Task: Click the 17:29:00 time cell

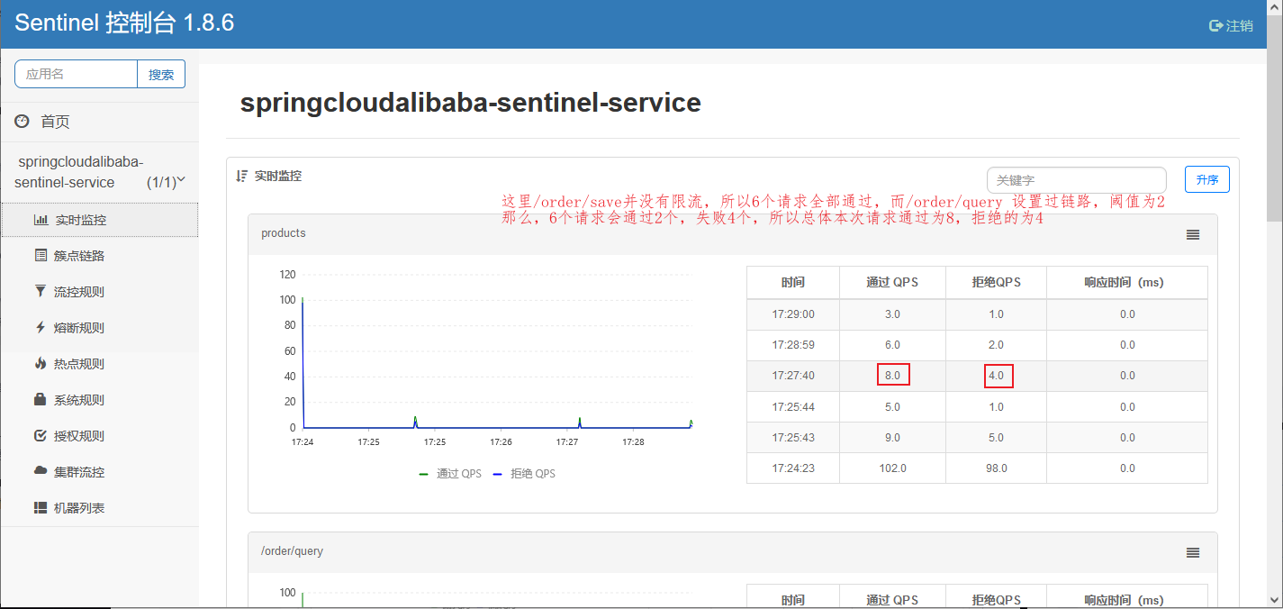Action: 792,314
